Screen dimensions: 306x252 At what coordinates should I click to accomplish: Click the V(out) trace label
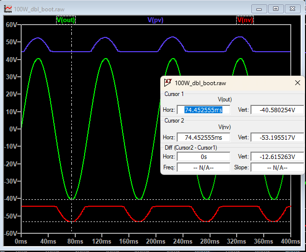point(66,20)
